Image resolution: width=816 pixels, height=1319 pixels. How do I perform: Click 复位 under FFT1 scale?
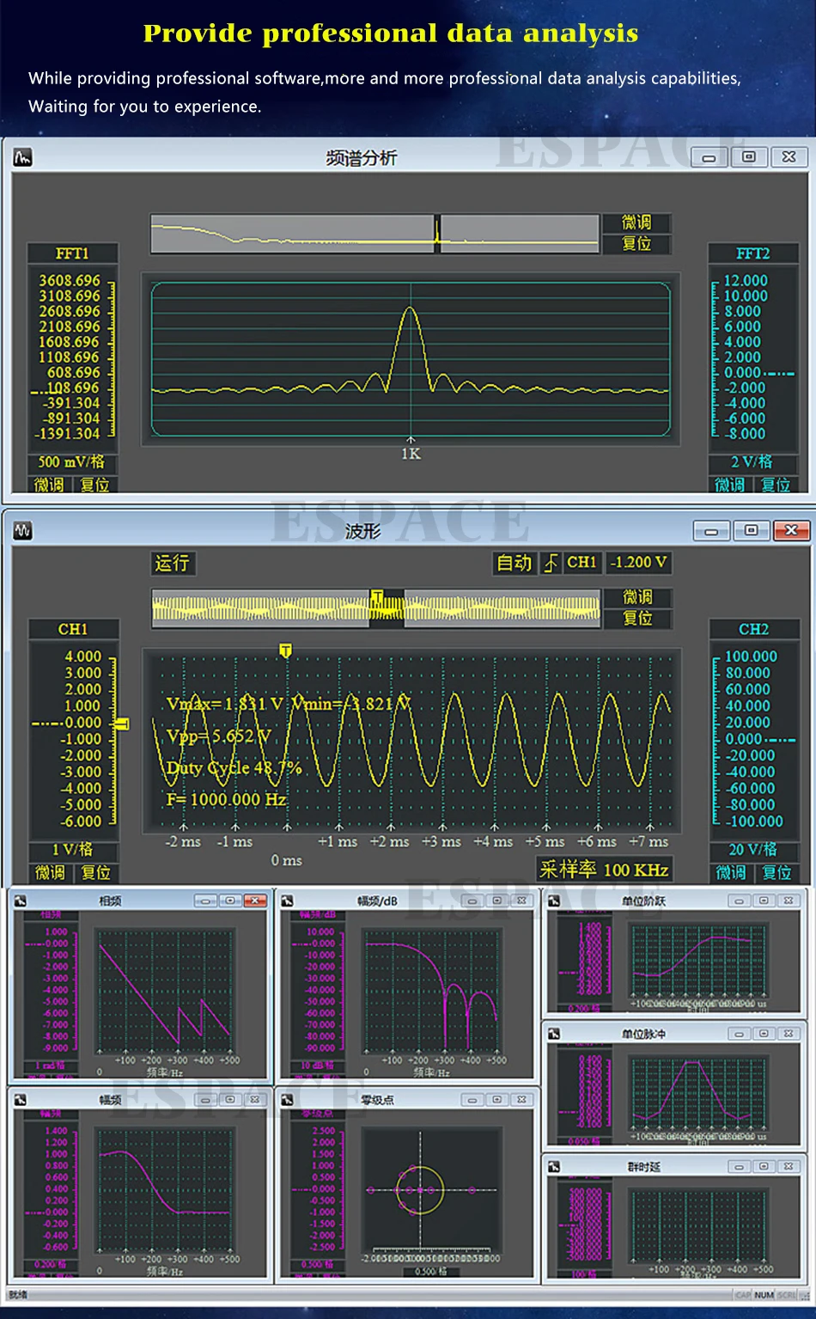(94, 485)
